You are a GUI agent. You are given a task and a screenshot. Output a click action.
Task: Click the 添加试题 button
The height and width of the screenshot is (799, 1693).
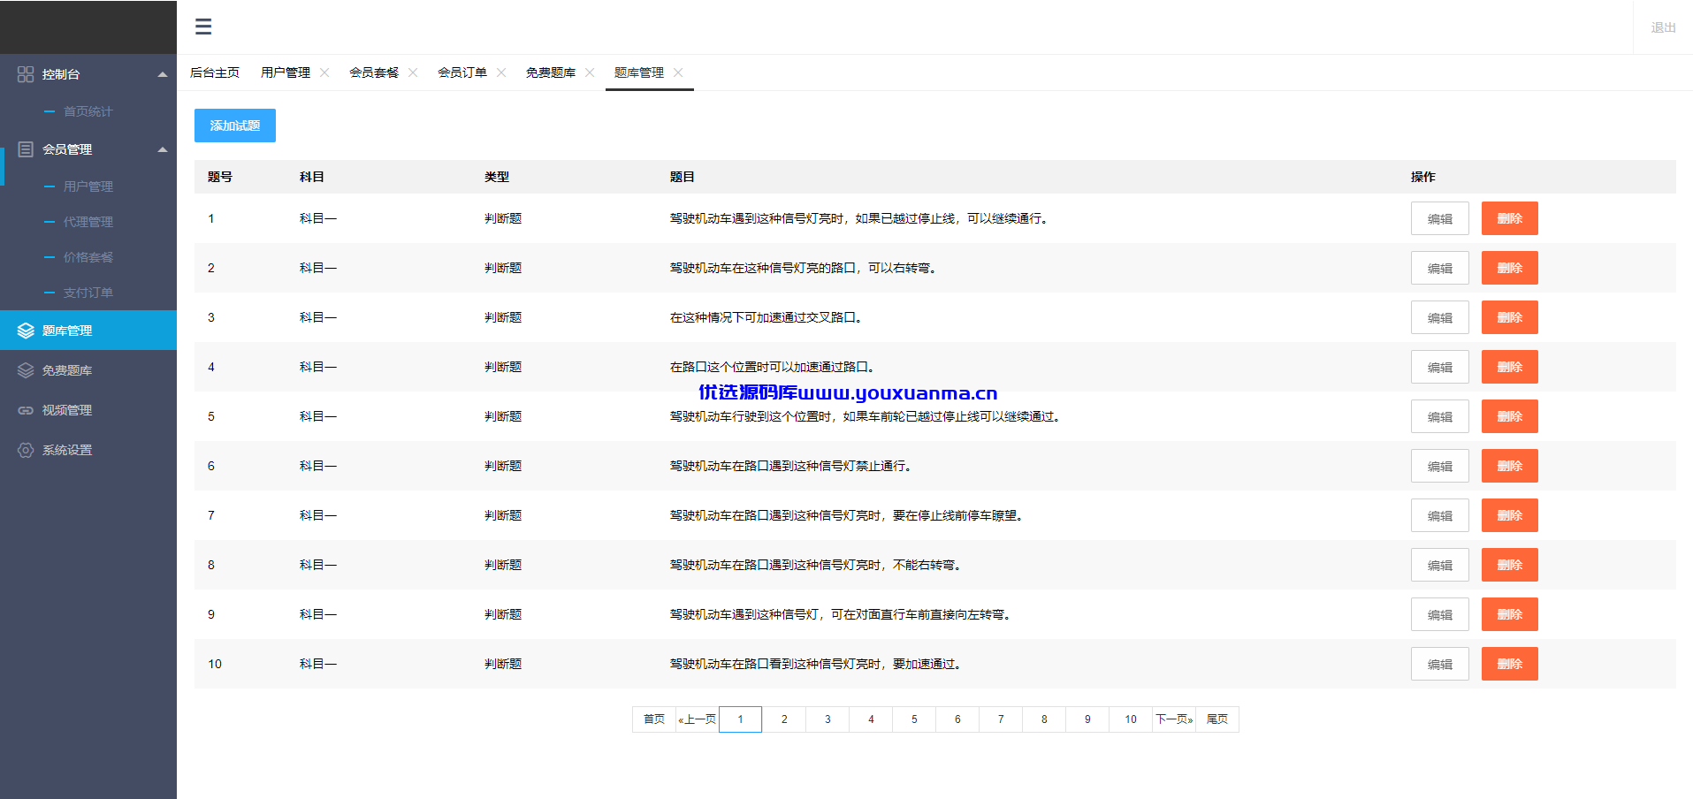click(235, 126)
